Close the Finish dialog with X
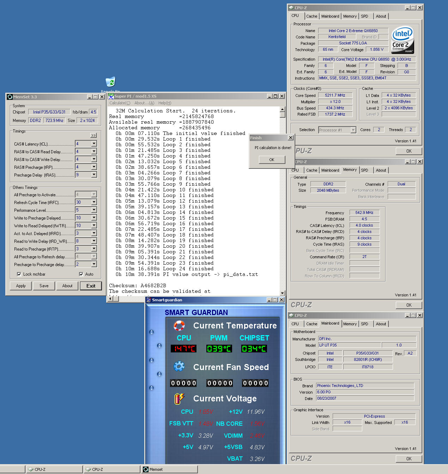The width and height of the screenshot is (448, 474). pos(290,138)
